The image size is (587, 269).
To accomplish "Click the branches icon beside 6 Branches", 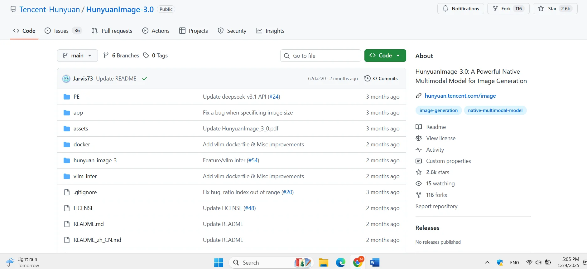I will pyautogui.click(x=106, y=56).
